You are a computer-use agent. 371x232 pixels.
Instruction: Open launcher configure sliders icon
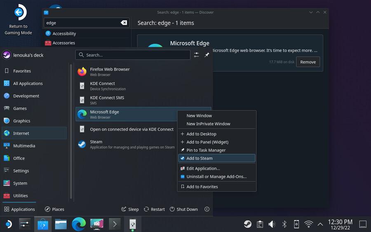196,55
